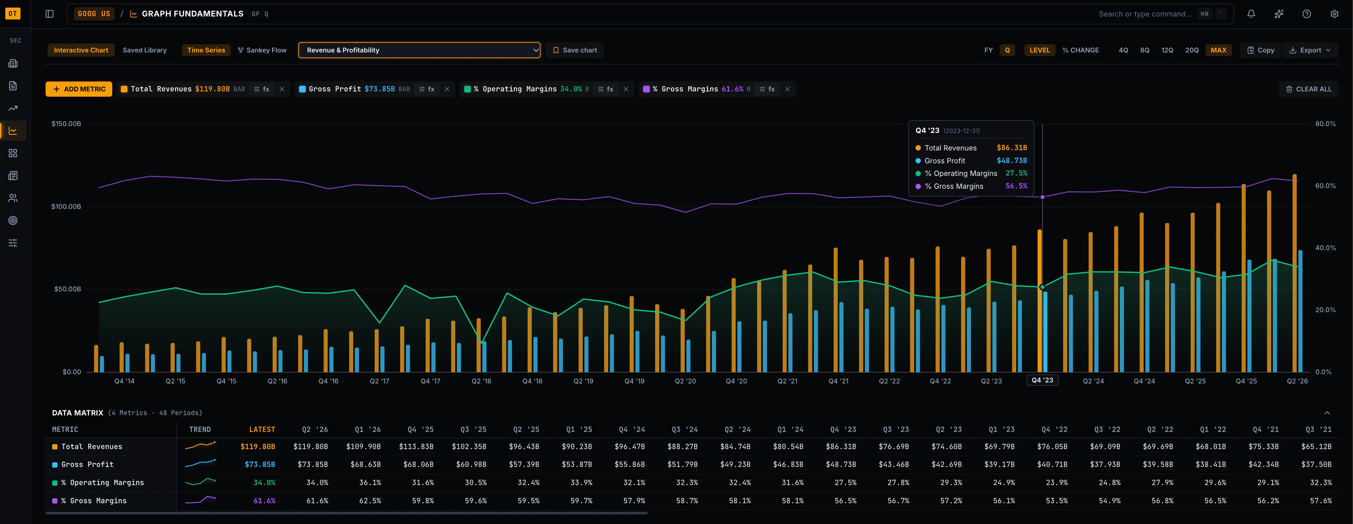The width and height of the screenshot is (1353, 524).
Task: Set range to MAX
Action: pos(1219,50)
